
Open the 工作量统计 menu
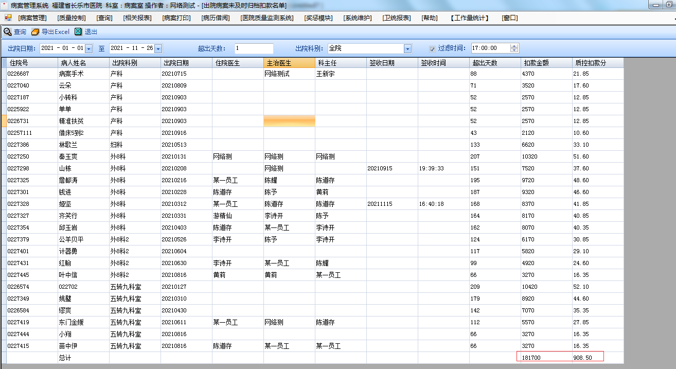coord(470,17)
